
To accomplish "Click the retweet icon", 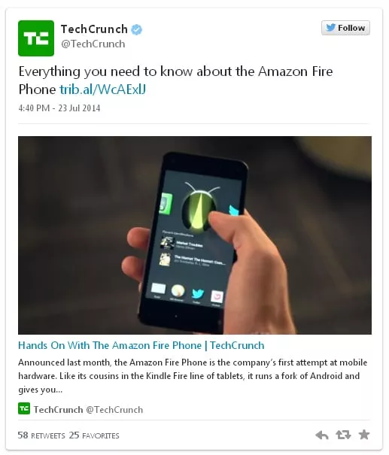I will pyautogui.click(x=343, y=435).
